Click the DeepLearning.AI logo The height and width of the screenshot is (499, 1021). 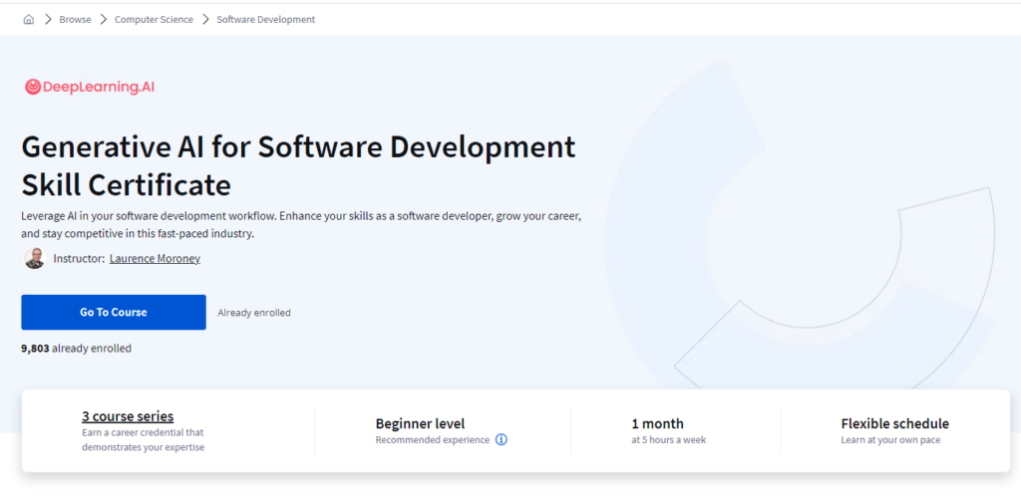click(89, 87)
